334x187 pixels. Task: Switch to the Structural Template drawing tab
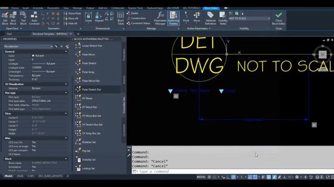[50, 34]
